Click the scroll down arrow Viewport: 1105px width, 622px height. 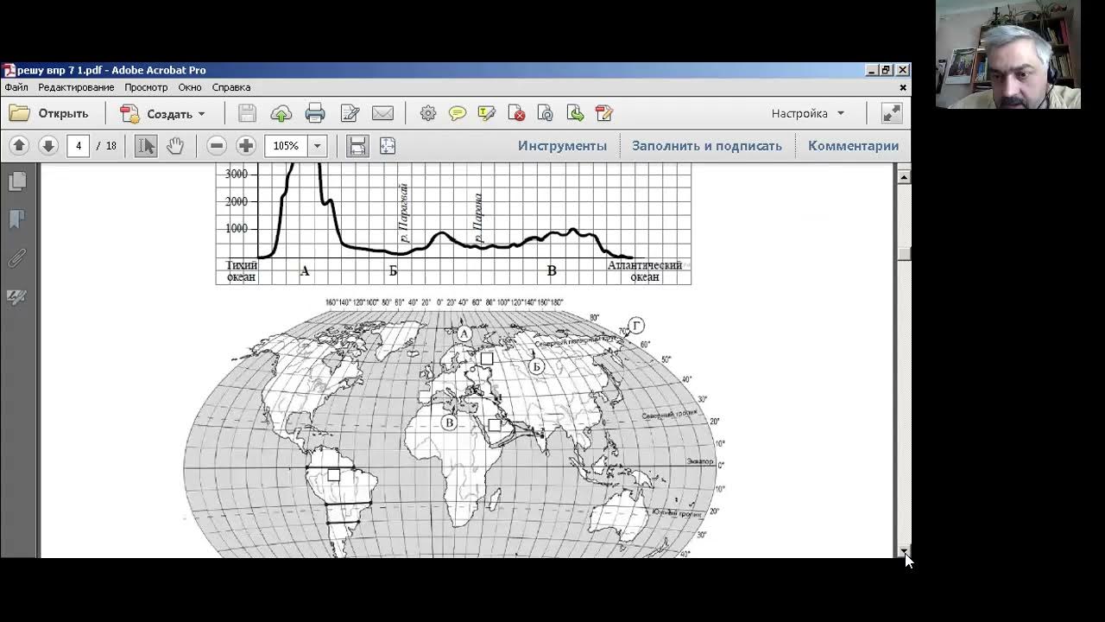pyautogui.click(x=904, y=550)
